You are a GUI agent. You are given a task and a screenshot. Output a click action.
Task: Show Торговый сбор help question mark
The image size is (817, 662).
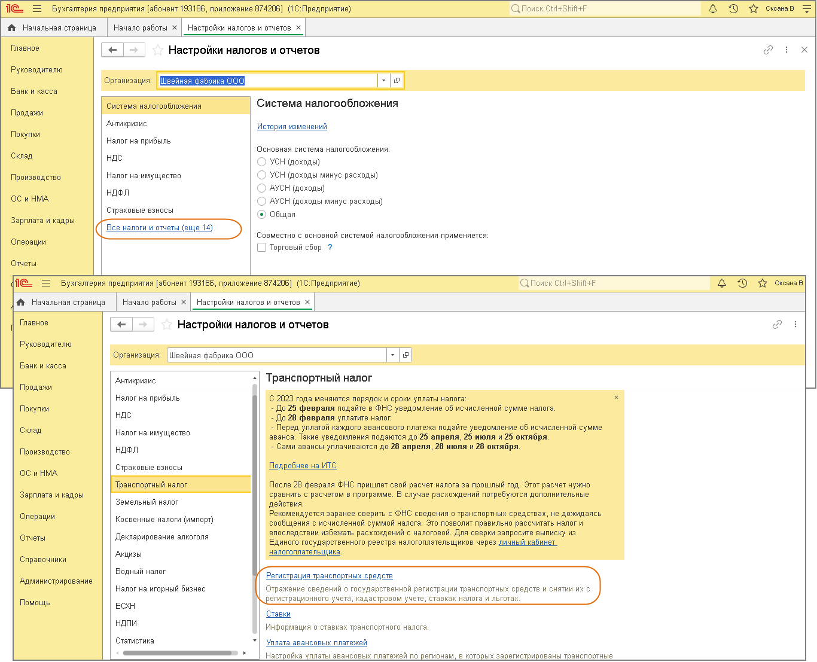(330, 248)
